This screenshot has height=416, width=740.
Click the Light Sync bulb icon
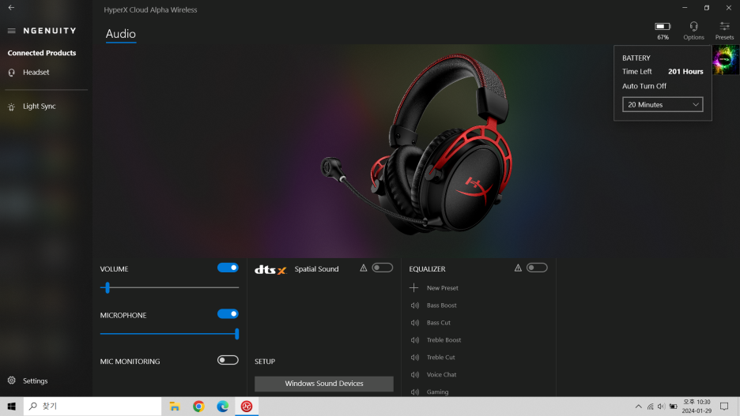(12, 107)
